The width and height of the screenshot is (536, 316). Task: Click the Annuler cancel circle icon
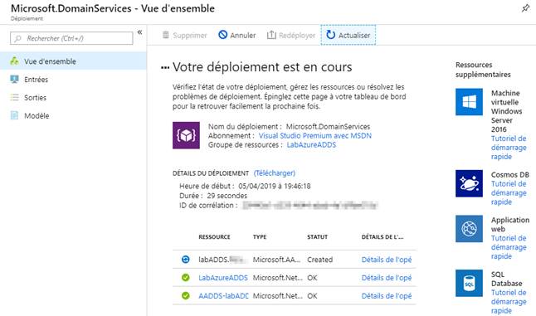click(223, 35)
